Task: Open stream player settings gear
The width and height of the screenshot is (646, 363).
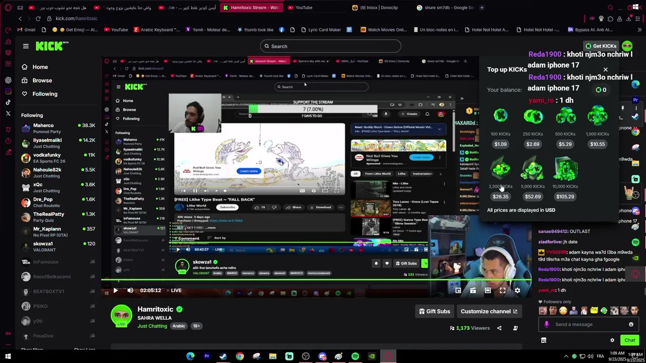Action: click(x=517, y=290)
